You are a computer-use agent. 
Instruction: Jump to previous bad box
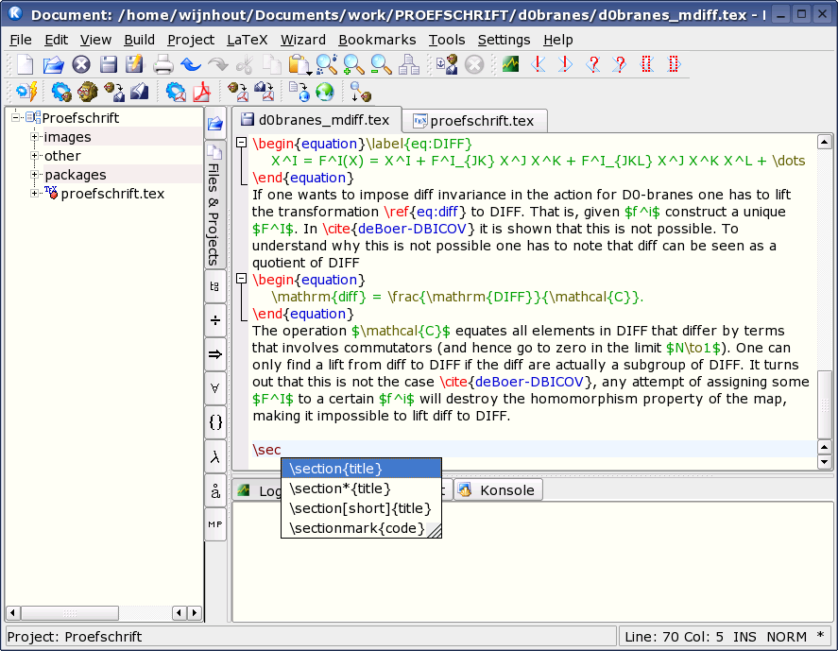tap(647, 64)
